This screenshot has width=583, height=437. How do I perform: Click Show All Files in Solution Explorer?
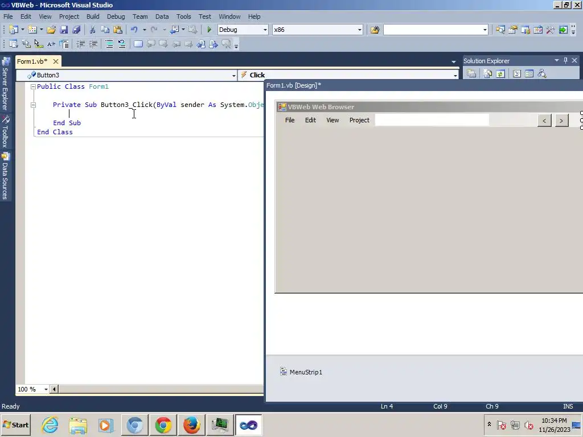point(488,73)
